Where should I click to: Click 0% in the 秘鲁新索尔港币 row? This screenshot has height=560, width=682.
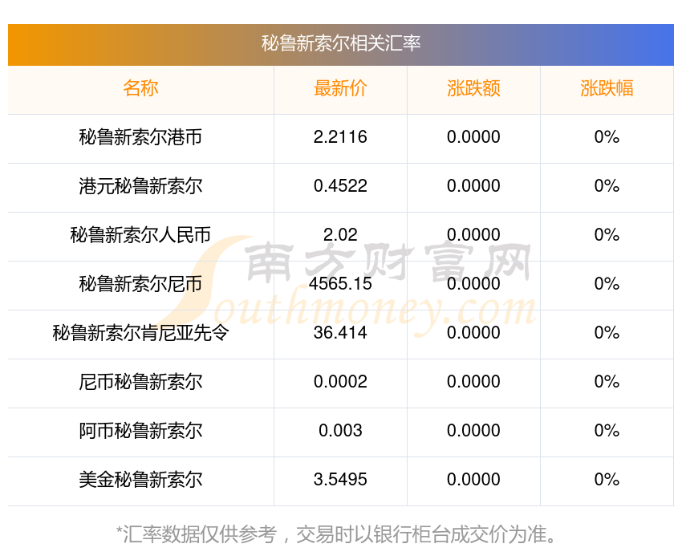click(x=607, y=137)
